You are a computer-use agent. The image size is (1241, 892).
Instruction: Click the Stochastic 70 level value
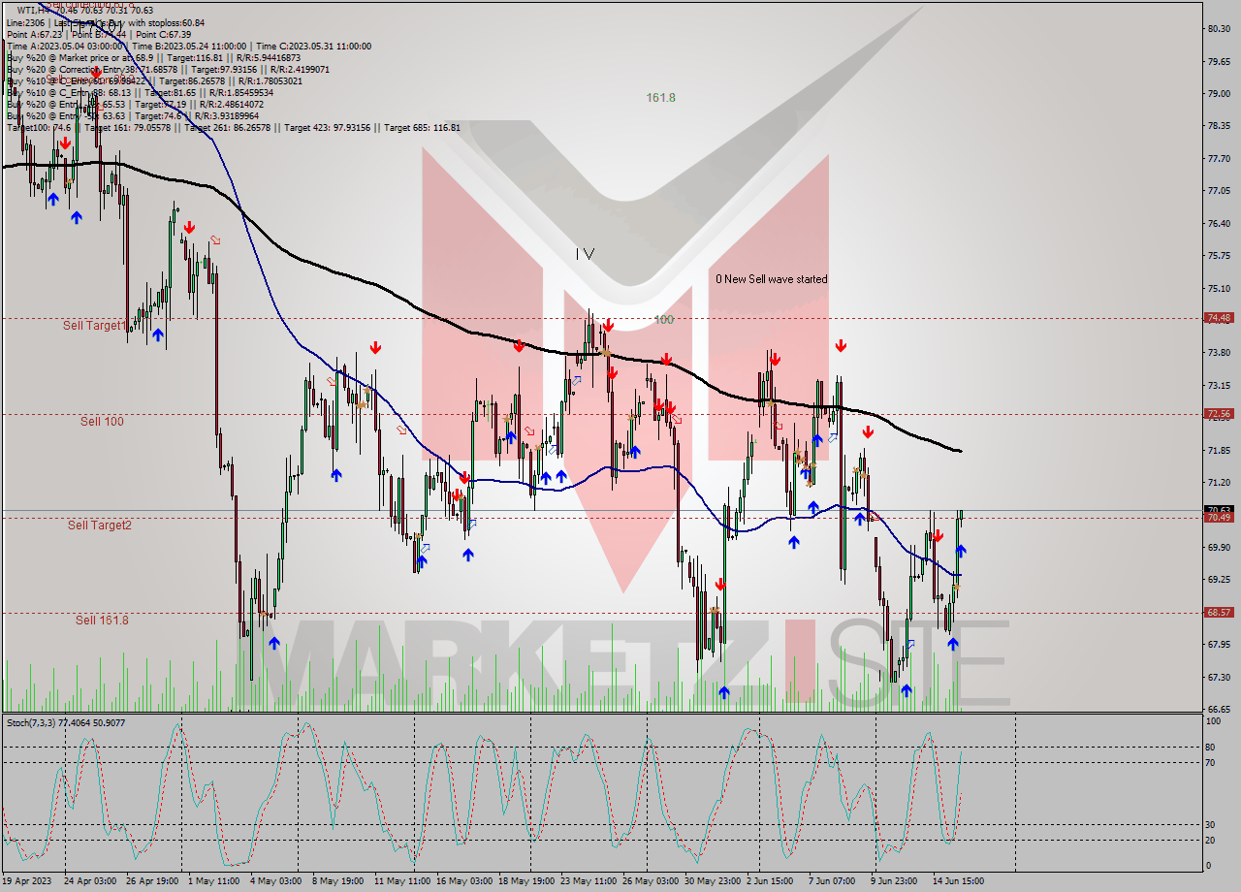click(1211, 762)
